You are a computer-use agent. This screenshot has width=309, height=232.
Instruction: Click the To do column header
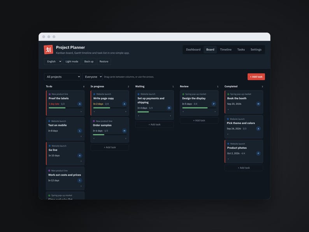coord(49,86)
